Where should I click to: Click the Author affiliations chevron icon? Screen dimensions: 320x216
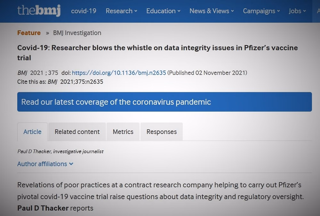[71, 164]
